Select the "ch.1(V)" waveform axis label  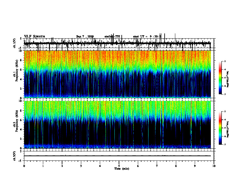tap(15, 43)
